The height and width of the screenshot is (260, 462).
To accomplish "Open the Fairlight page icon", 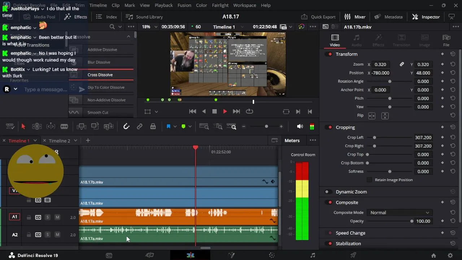I will 313,255.
